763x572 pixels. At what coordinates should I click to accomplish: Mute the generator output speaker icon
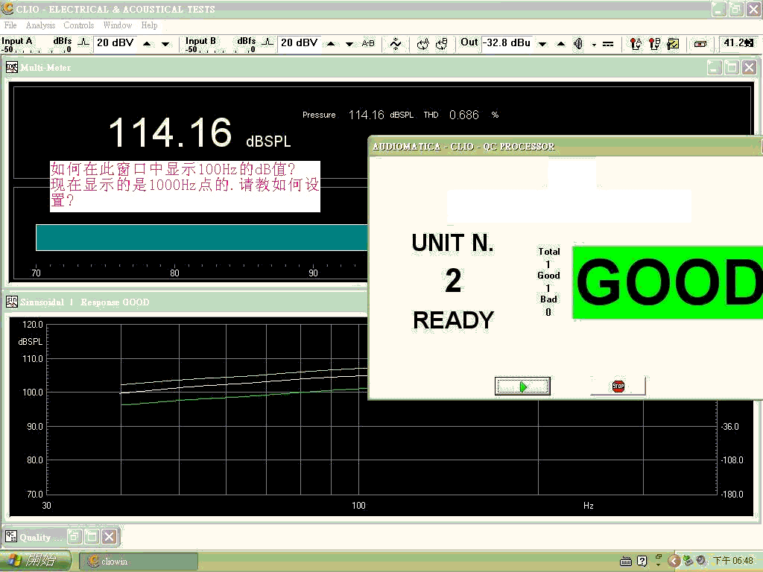578,43
